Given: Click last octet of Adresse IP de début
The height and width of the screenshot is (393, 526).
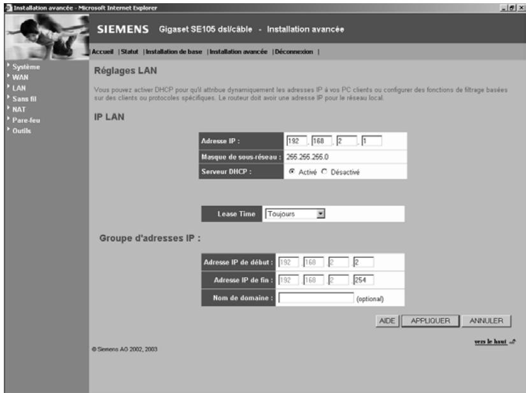Looking at the screenshot, I should 364,262.
